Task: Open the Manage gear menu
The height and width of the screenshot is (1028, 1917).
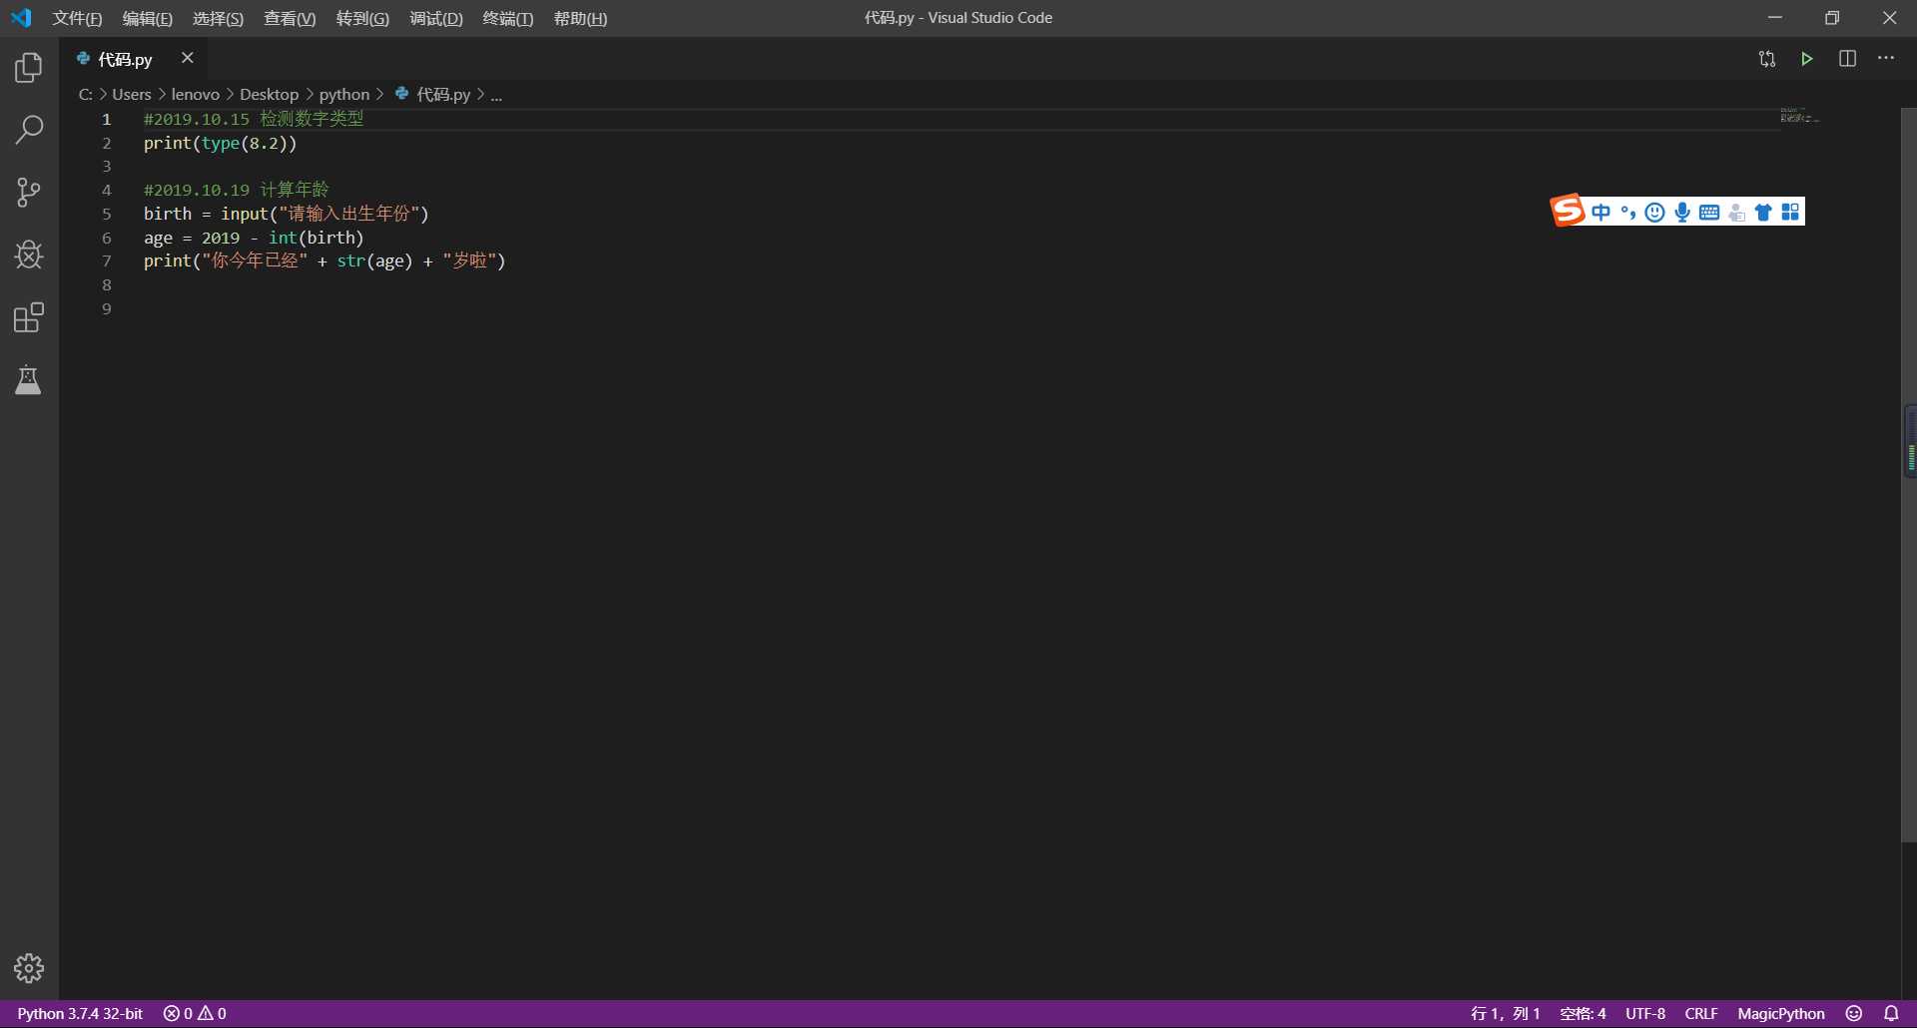Action: (x=29, y=968)
